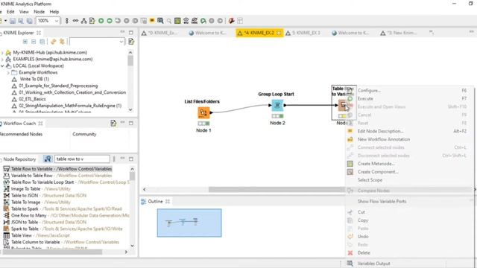This screenshot has width=477, height=268.
Task: Click the Recommended Nodes column header
Action: [x=21, y=134]
